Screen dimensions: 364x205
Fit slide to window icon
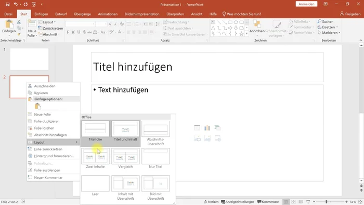click(360, 202)
